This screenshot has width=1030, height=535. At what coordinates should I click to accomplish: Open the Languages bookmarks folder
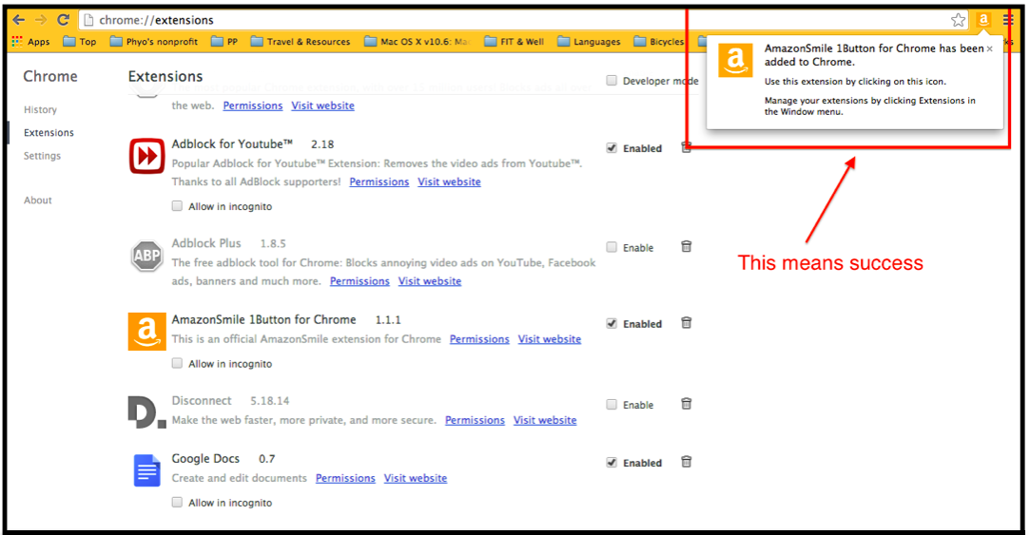click(590, 42)
